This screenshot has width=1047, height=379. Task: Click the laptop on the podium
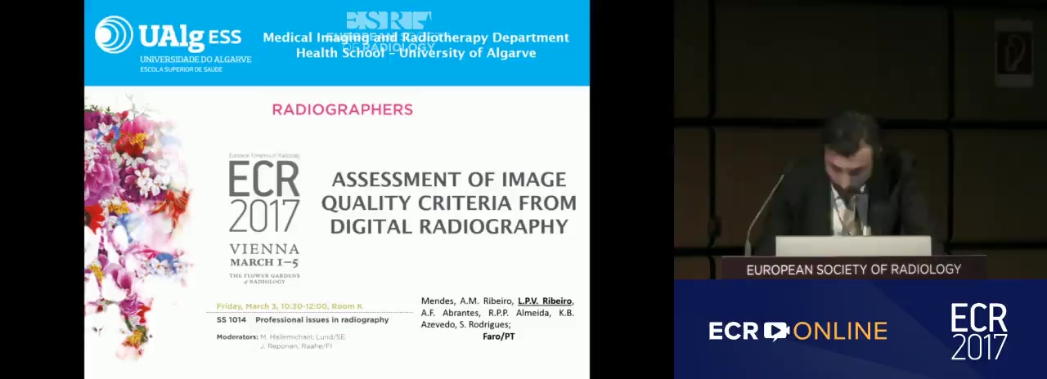pyautogui.click(x=852, y=246)
